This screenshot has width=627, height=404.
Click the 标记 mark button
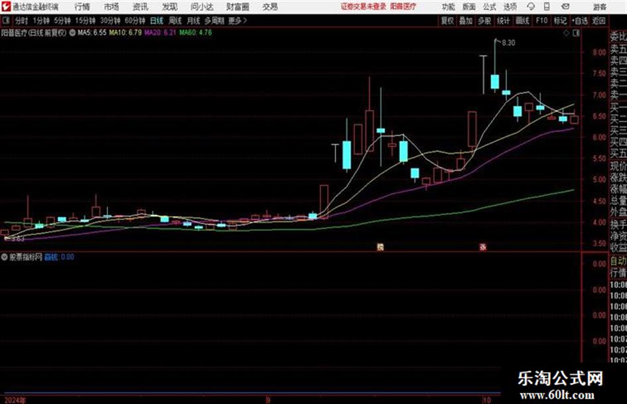tap(560, 21)
